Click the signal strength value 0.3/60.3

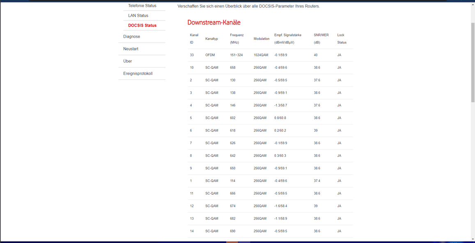coord(280,155)
